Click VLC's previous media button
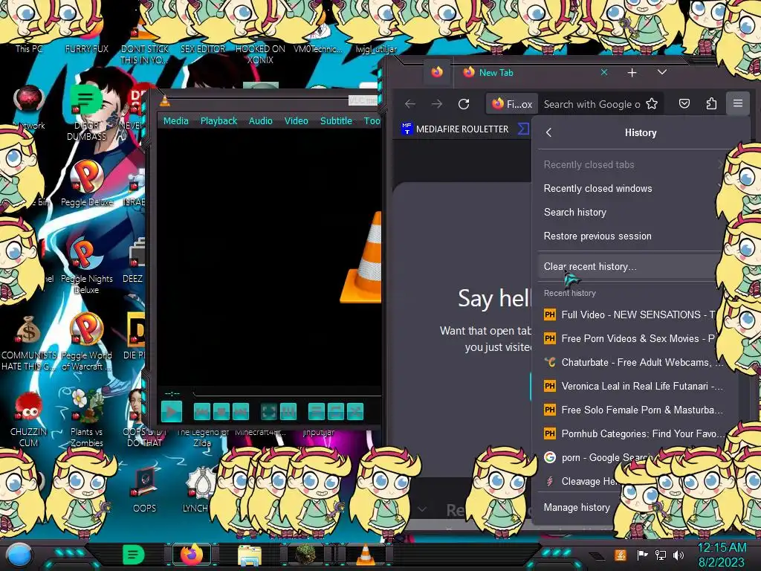761x571 pixels. click(202, 412)
